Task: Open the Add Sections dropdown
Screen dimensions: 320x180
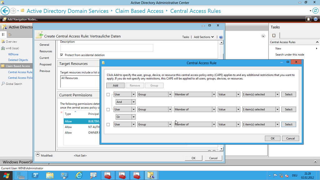Action: coord(204,37)
